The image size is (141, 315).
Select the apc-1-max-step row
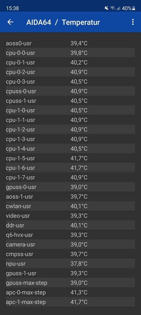point(70,302)
